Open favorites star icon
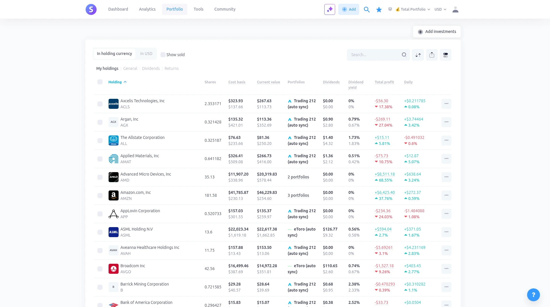The height and width of the screenshot is (307, 550). [379, 9]
